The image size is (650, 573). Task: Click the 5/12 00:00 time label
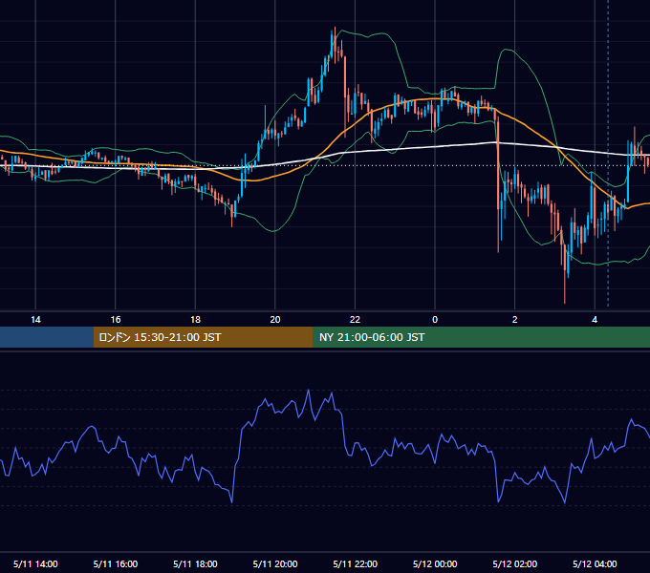click(x=435, y=563)
